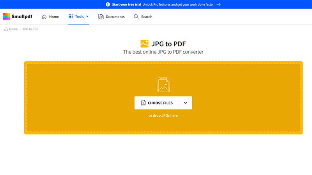Screen dimensions: 312x175
Task: Click the stacked pictures icon in the drop zone
Action: (163, 84)
